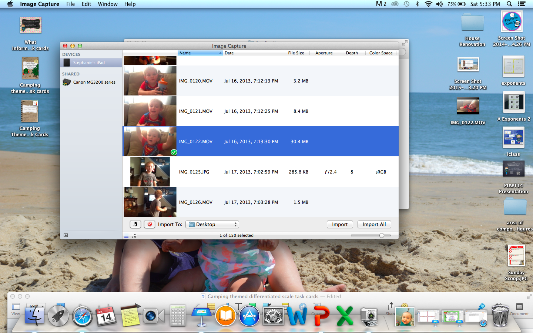
Task: Open the Apple menu
Action: (10, 4)
